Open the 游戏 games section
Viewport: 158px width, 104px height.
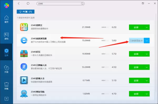(6, 36)
